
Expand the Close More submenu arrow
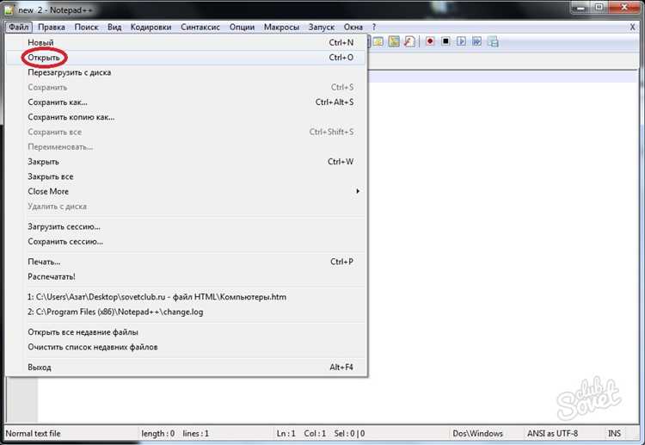pyautogui.click(x=358, y=191)
